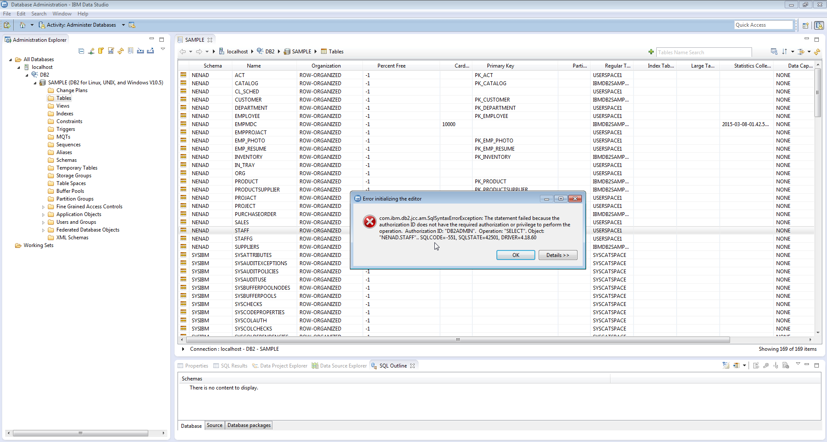Image resolution: width=827 pixels, height=442 pixels.
Task: Click the Reset Perspective table icon
Action: [x=132, y=25]
